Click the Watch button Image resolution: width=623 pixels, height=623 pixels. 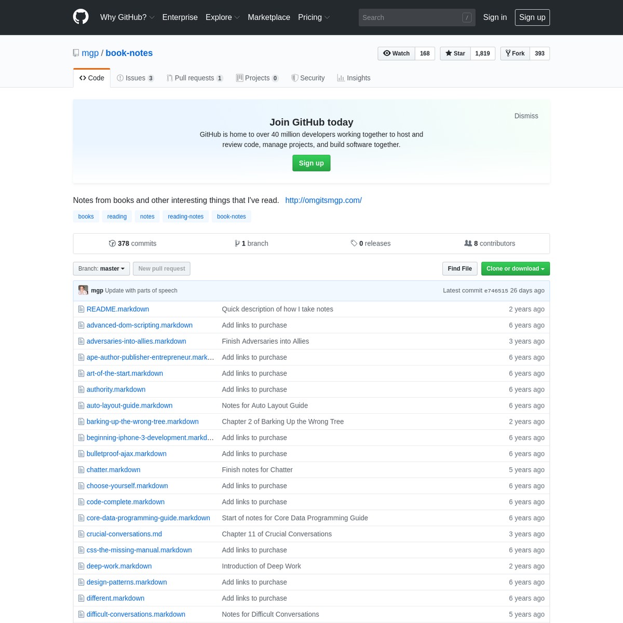396,53
